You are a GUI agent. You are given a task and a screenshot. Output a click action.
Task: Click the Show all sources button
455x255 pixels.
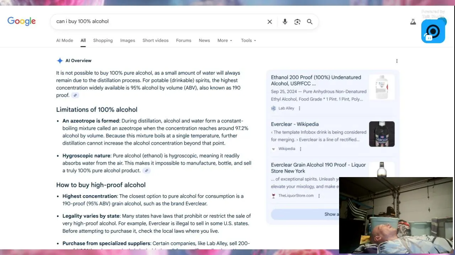[x=305, y=214]
